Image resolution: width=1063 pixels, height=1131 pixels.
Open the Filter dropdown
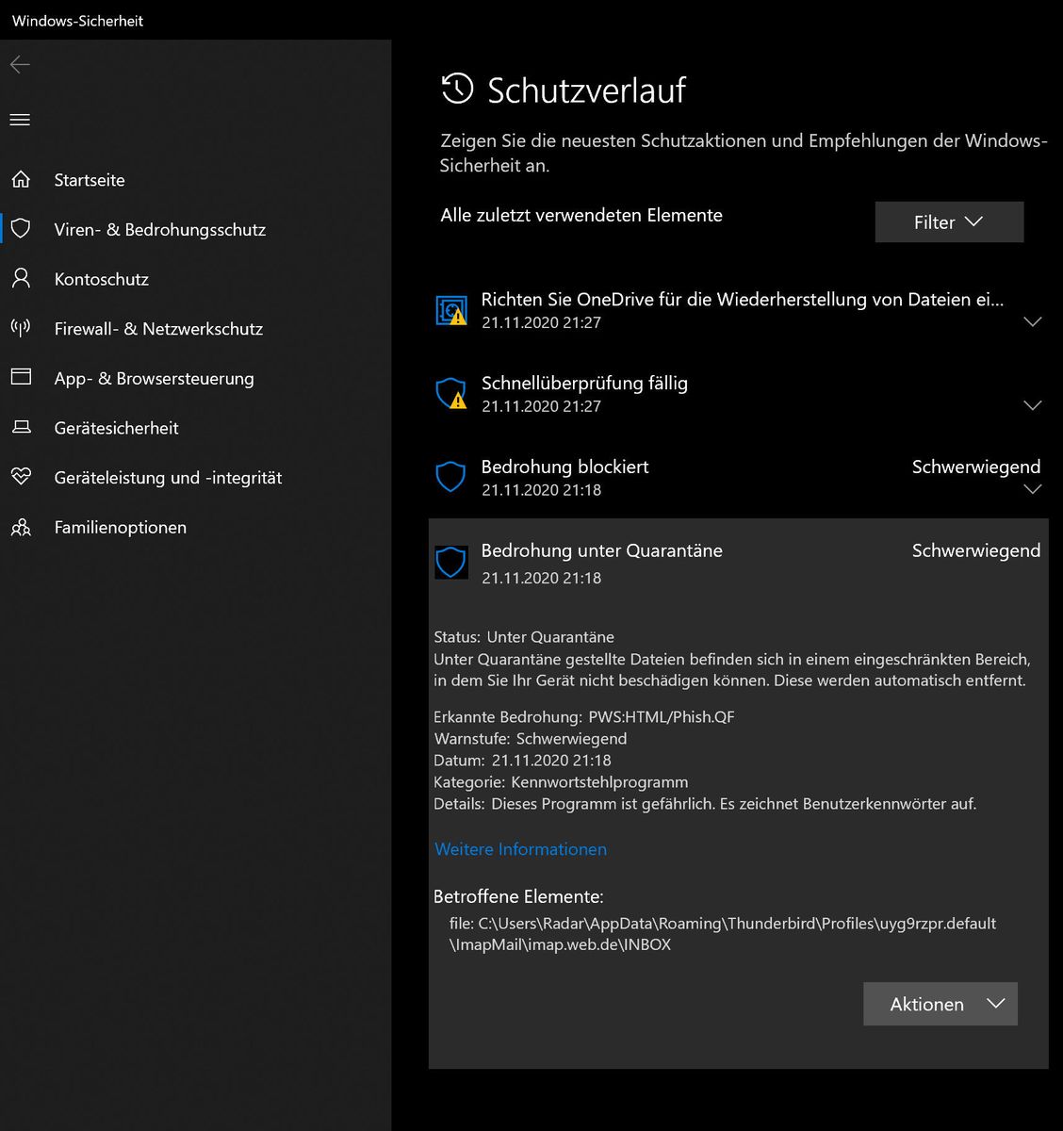(948, 222)
